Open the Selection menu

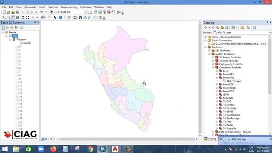53,7
